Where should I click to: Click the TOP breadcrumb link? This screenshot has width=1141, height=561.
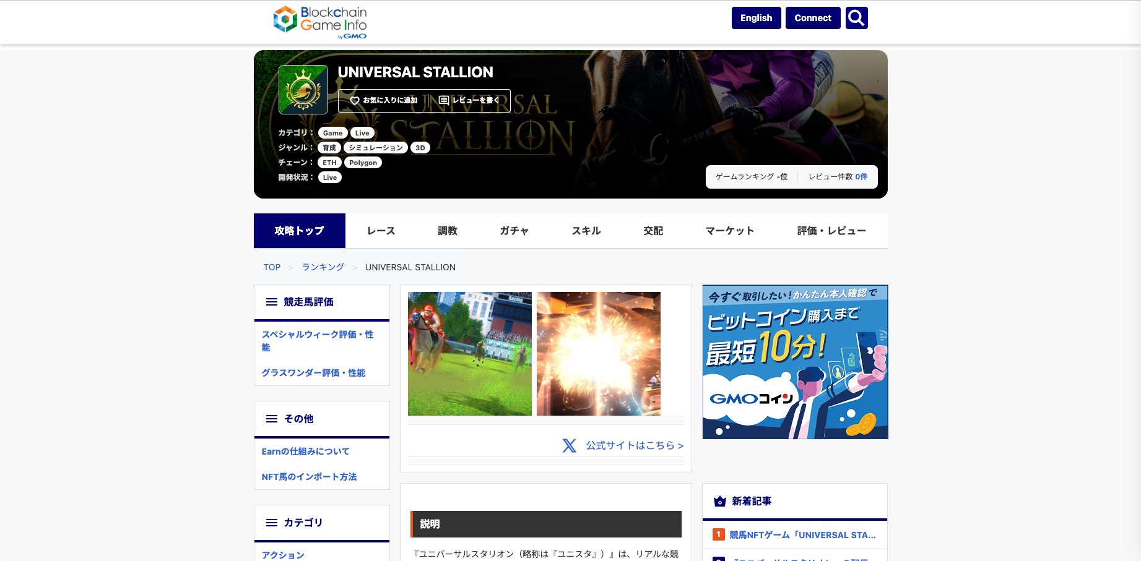272,267
